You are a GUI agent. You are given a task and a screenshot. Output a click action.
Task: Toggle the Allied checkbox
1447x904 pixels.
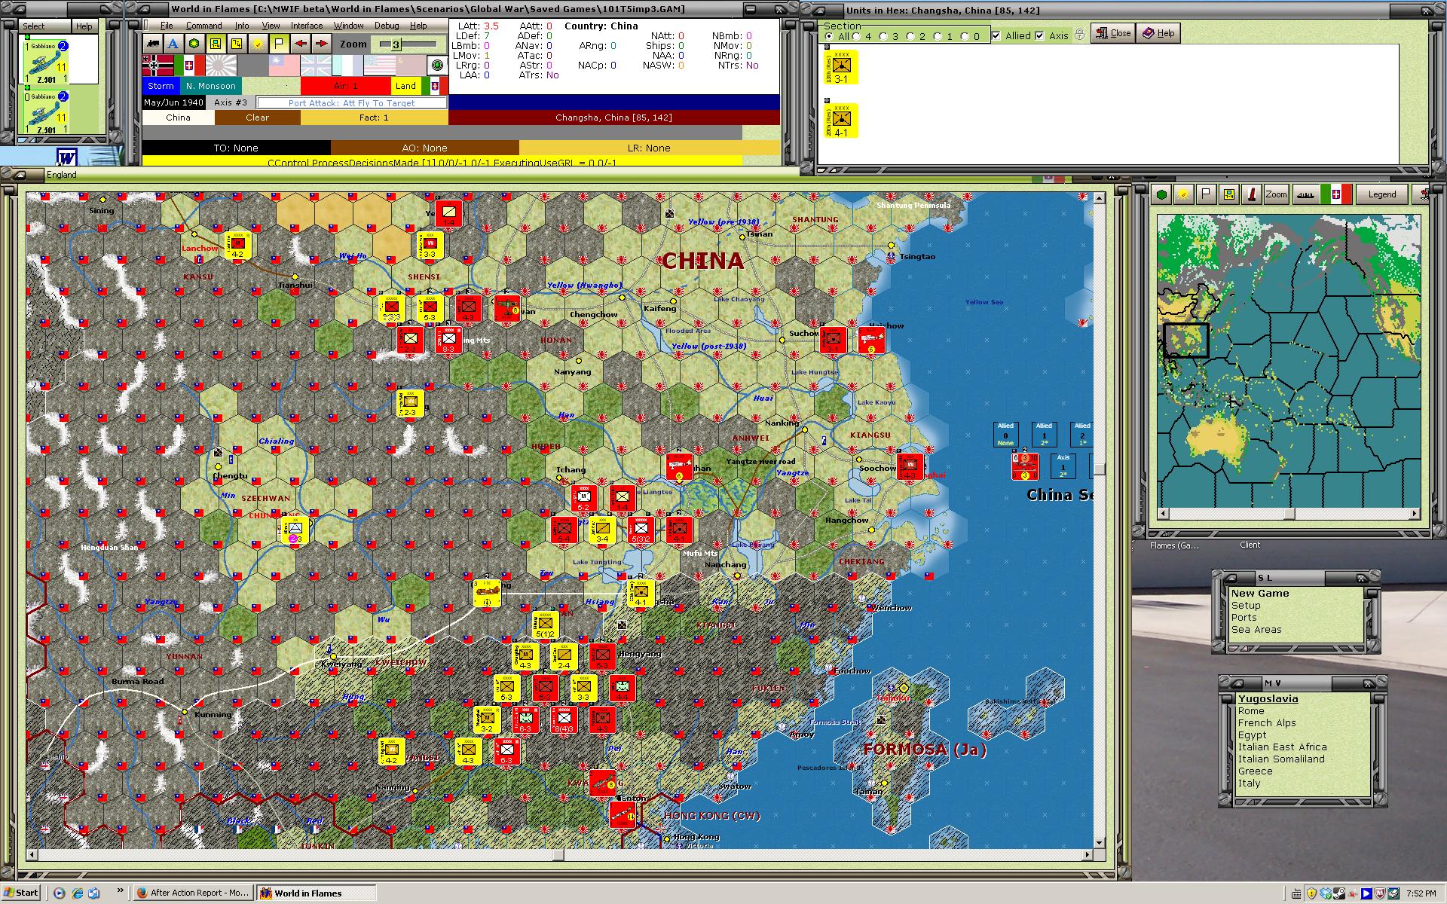[x=996, y=35]
